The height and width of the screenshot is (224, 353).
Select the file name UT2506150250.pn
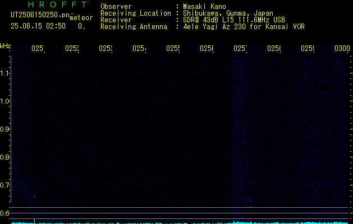[40, 15]
